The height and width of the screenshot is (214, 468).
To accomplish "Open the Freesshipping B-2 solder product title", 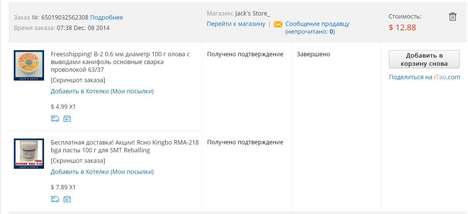I will [x=120, y=62].
